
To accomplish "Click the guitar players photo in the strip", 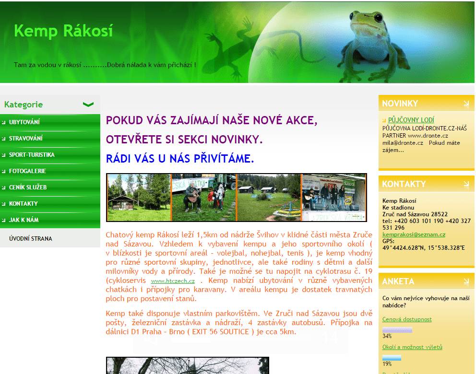I will point(204,197).
